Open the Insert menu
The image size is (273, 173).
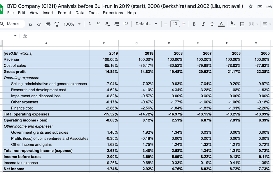pos(48,13)
